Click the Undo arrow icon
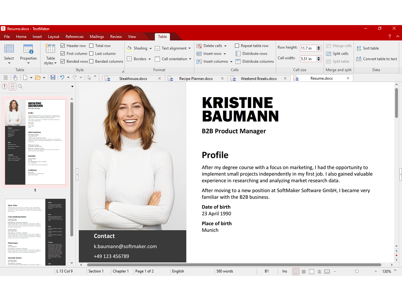Viewport: 402px width, 301px height. pyautogui.click(x=62, y=77)
